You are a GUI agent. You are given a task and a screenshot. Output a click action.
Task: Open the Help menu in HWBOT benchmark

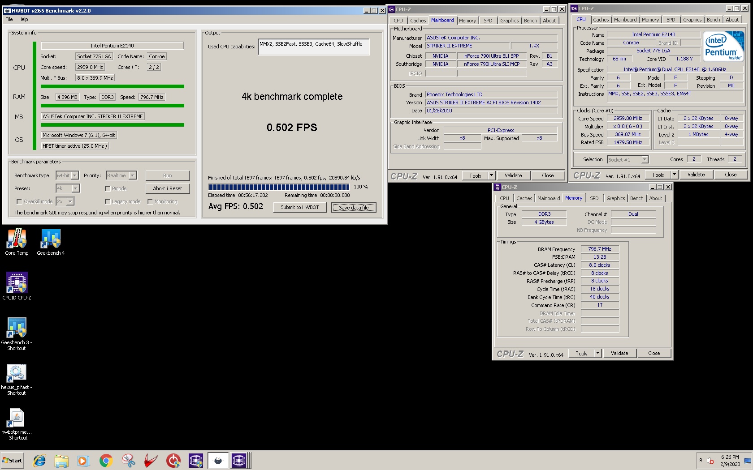click(x=23, y=19)
